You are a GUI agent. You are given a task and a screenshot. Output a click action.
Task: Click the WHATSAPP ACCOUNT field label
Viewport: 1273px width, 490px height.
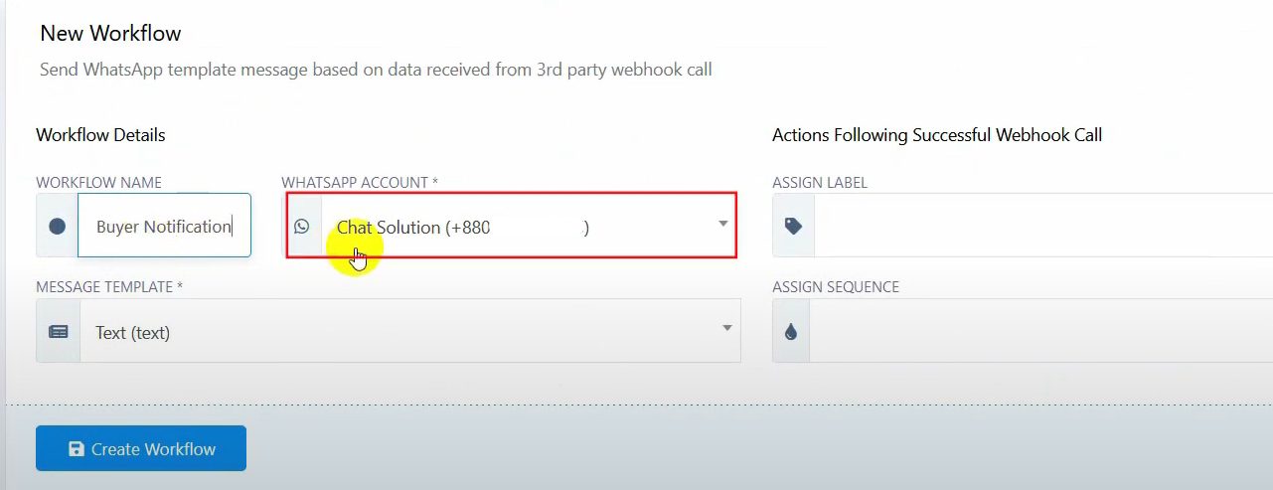[360, 183]
